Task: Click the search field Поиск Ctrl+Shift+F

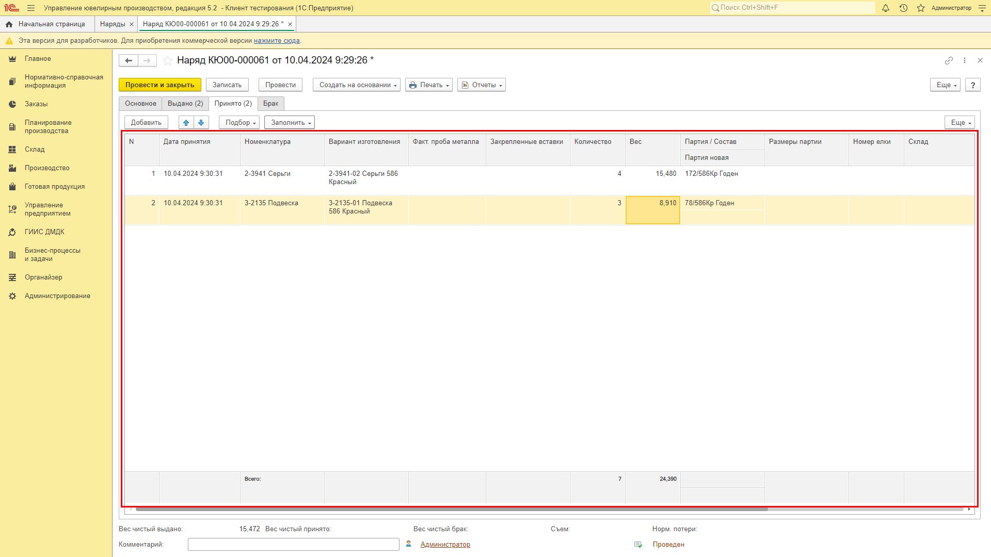Action: click(793, 8)
